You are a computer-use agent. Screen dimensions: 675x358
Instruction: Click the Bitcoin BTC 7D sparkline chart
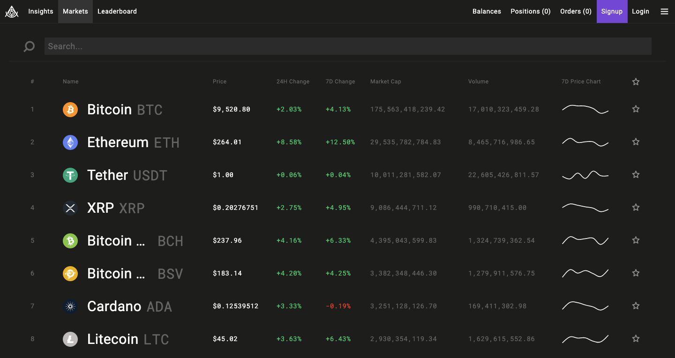coord(585,109)
